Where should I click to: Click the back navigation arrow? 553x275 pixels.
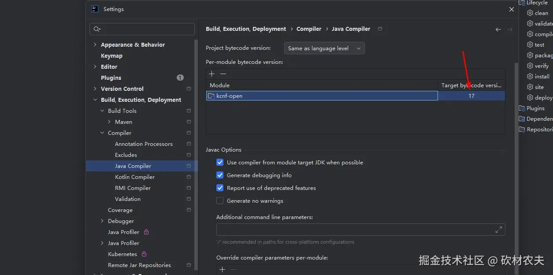coord(498,30)
